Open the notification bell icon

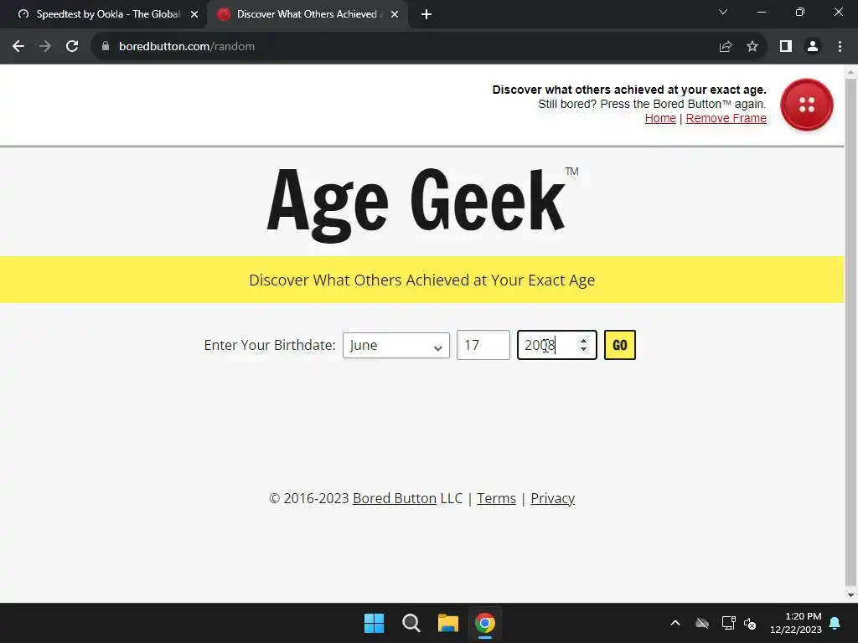click(x=835, y=623)
